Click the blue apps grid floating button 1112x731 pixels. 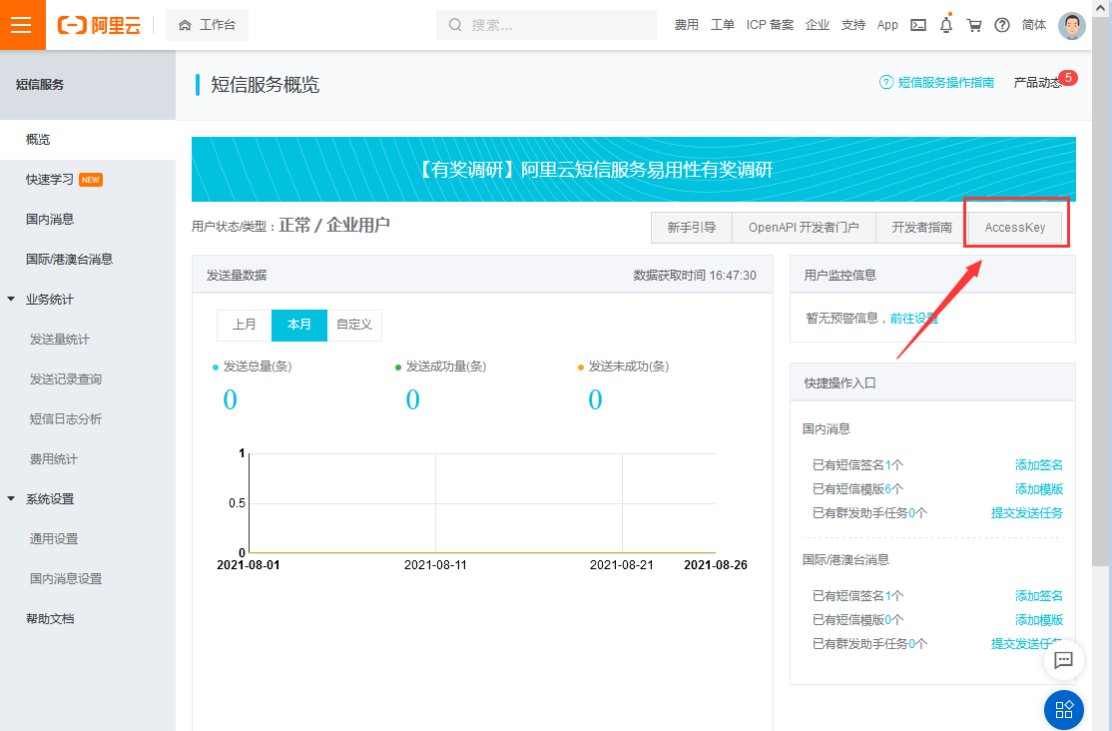click(x=1063, y=709)
